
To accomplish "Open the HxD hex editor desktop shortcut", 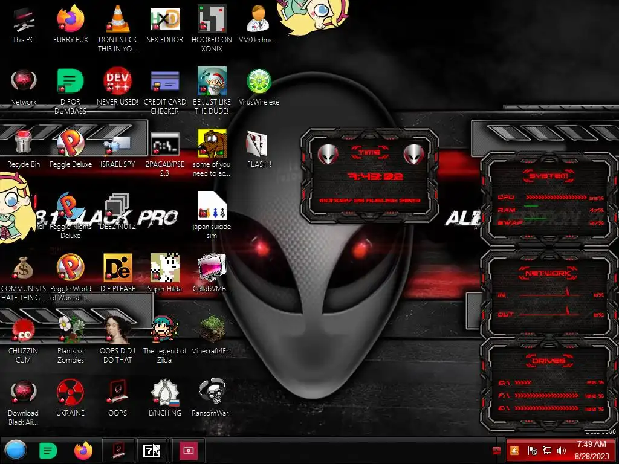I will [164, 25].
